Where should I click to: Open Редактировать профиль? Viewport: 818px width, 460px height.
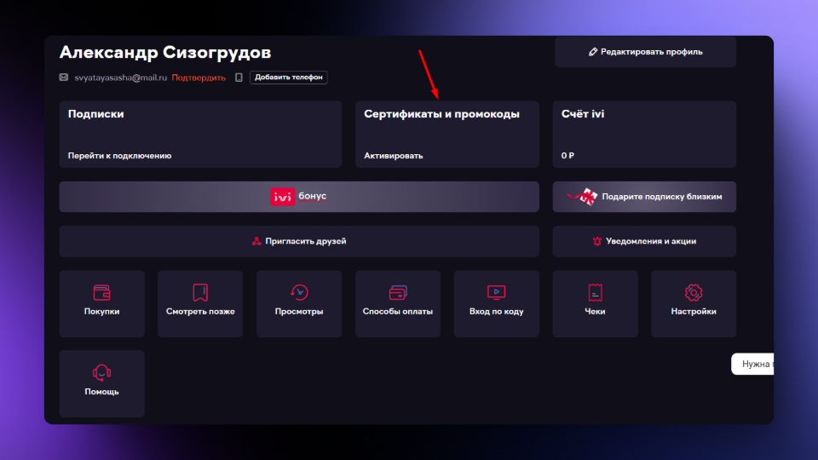coord(645,52)
